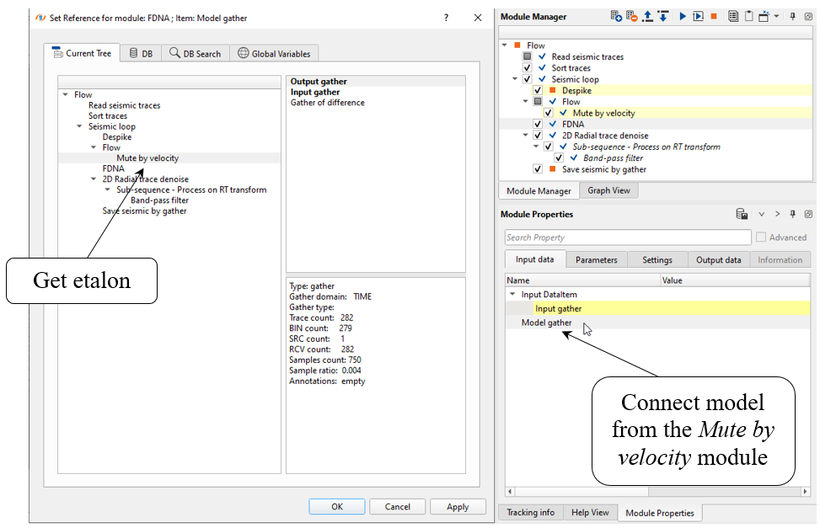Move module down with the down-arrow icon
Viewport: 820px width, 528px height.
pyautogui.click(x=662, y=16)
